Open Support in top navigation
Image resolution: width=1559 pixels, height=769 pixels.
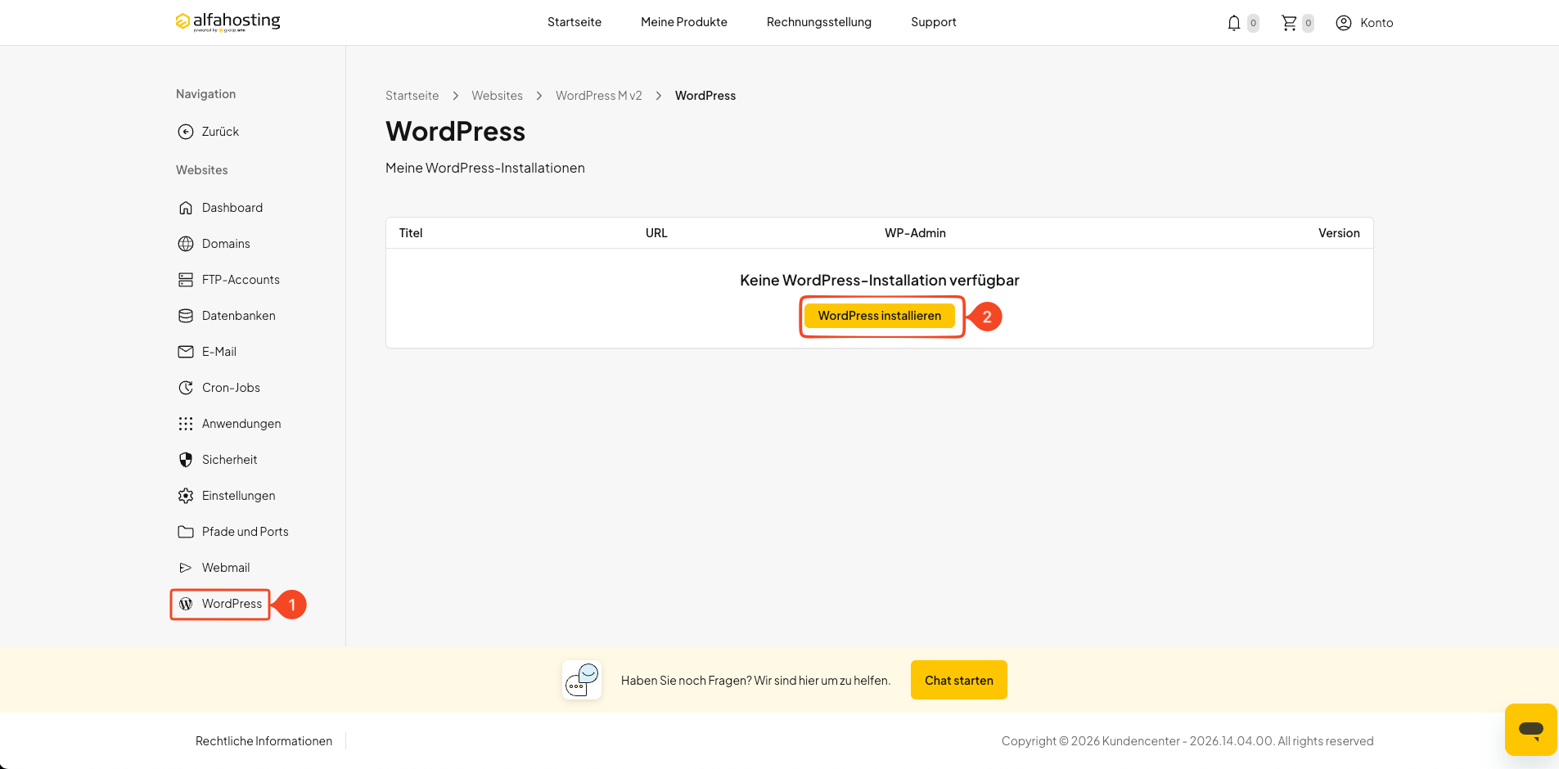(934, 22)
